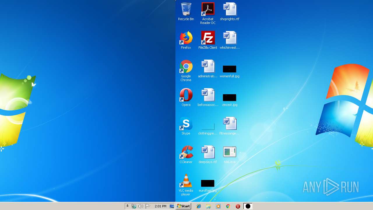Open Windows Explorer folder in taskbar
Viewport: 373px width, 210px height.
[x=208, y=206]
